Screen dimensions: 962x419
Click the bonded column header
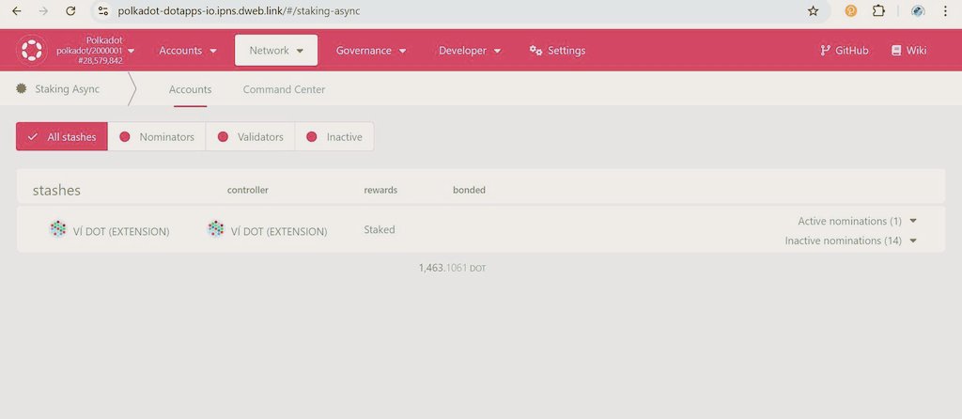pyautogui.click(x=469, y=190)
